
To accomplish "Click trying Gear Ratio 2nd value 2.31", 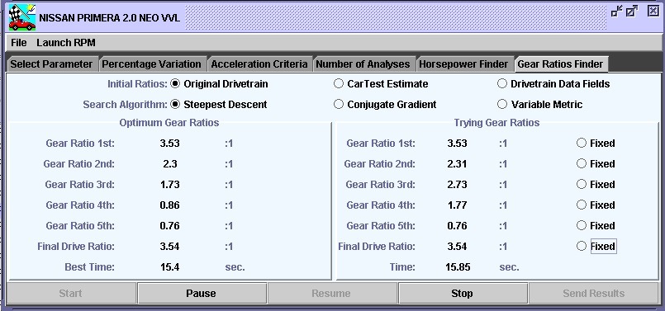I will click(457, 164).
